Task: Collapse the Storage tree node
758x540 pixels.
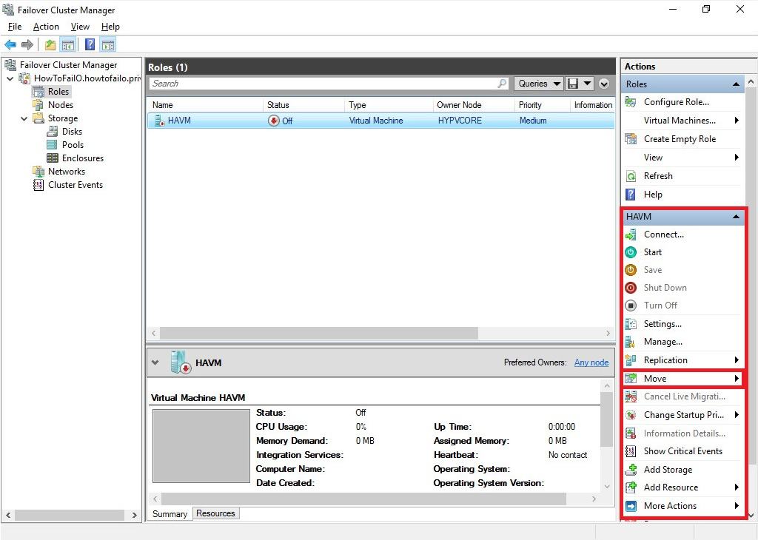Action: 24,118
